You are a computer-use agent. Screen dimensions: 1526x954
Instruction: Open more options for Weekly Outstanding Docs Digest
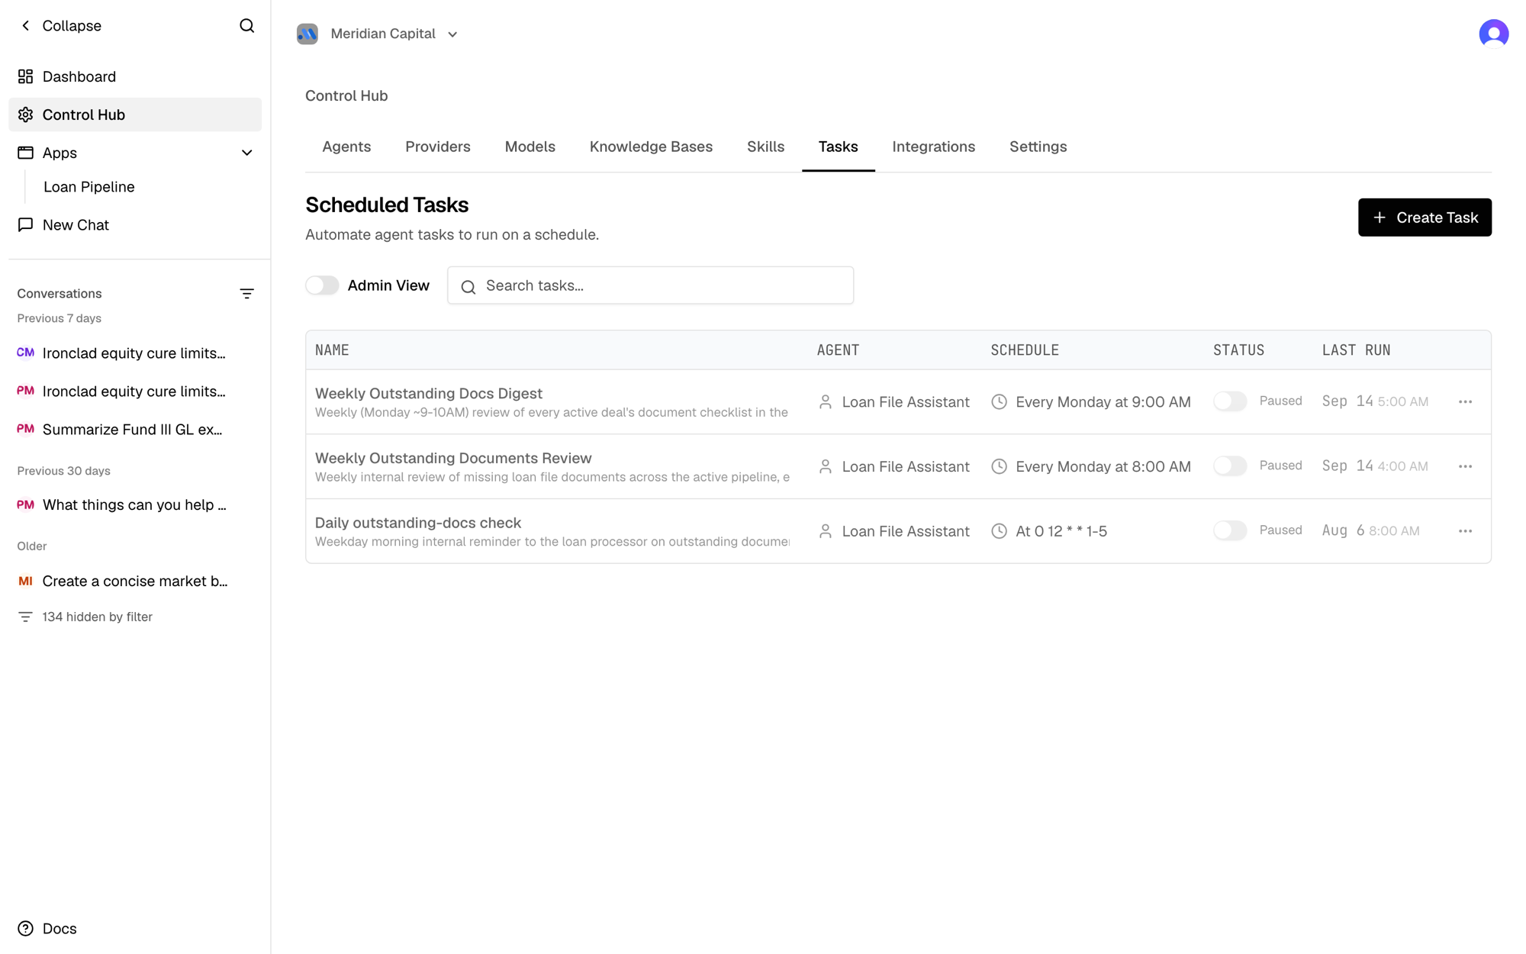coord(1465,401)
